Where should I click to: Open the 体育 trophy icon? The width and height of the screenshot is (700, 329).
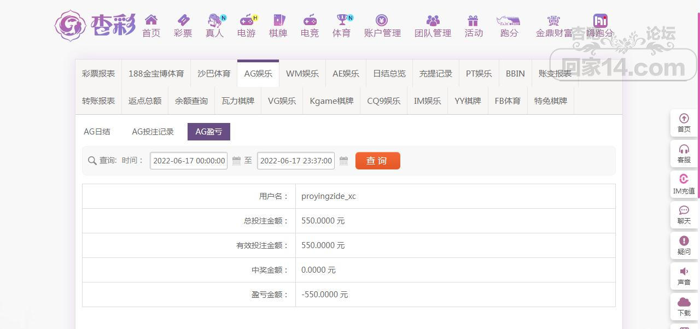coord(342,21)
